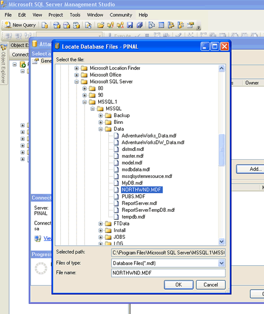Collapse the Data folder node
Screen dimensions: 264x314
coord(101,129)
